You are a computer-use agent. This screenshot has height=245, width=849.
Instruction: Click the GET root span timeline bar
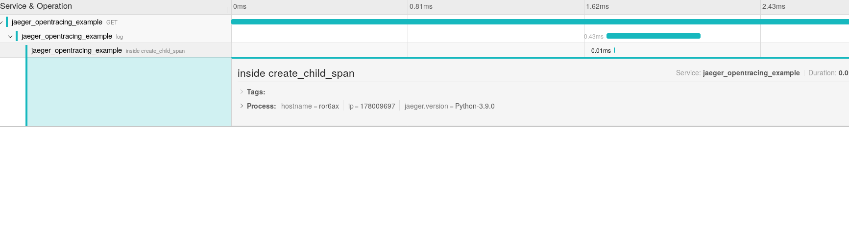540,22
